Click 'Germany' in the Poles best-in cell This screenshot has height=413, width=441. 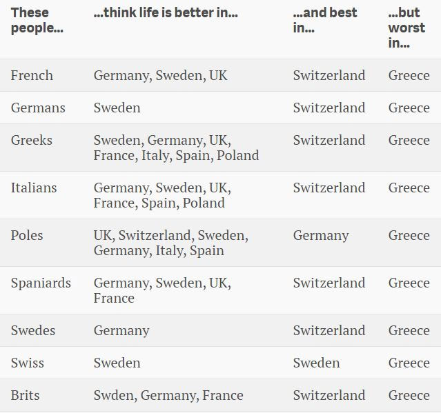click(321, 235)
